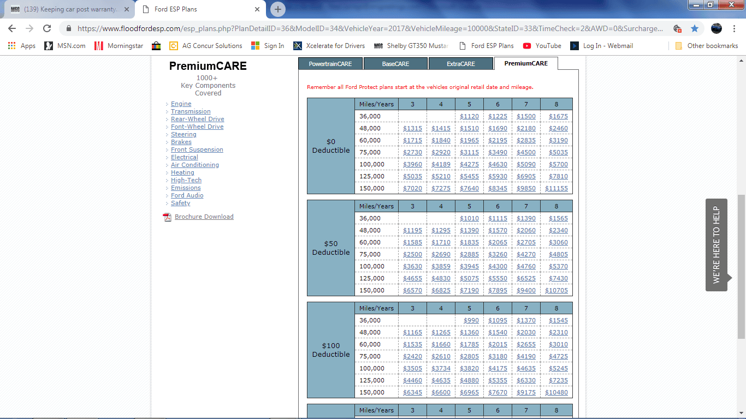Open the Apps launcher in bookmarks bar

22,46
